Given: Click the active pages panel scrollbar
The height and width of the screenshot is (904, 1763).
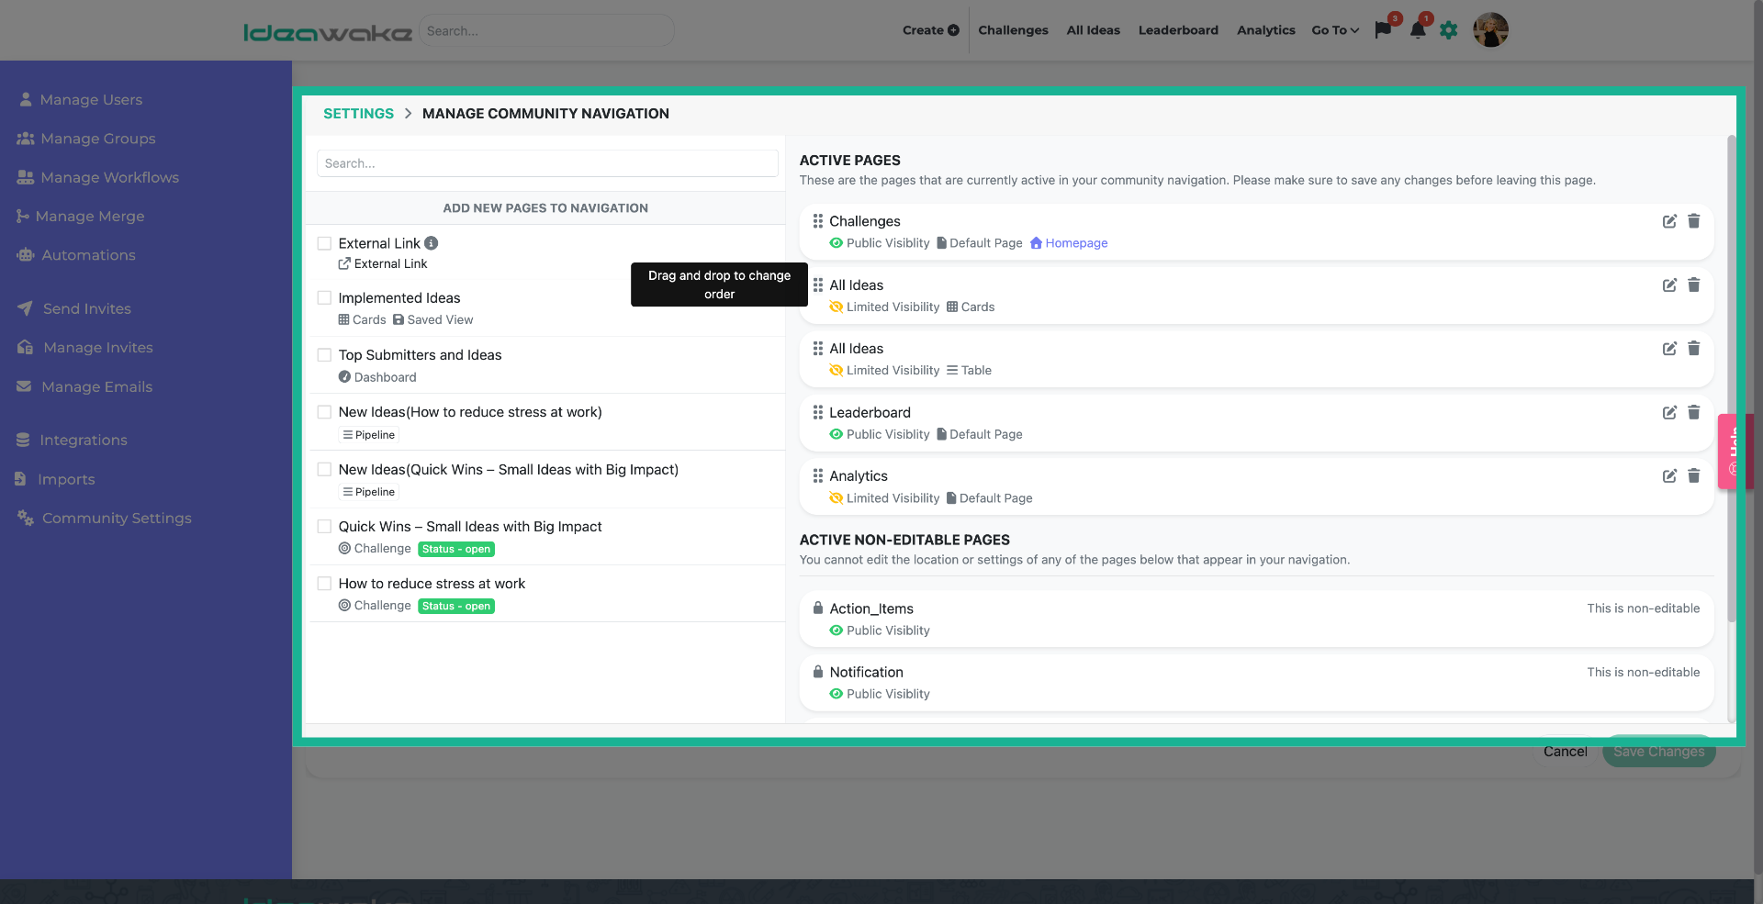Looking at the screenshot, I should tap(1732, 378).
